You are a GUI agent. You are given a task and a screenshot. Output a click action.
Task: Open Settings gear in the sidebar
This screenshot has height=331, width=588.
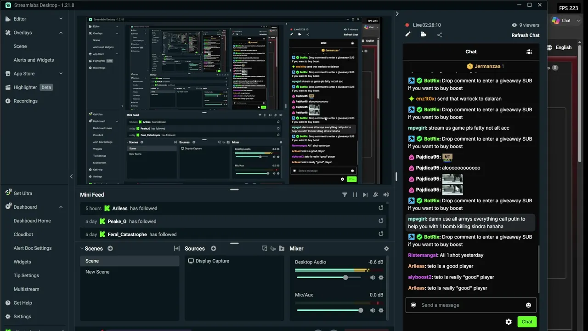pyautogui.click(x=8, y=316)
